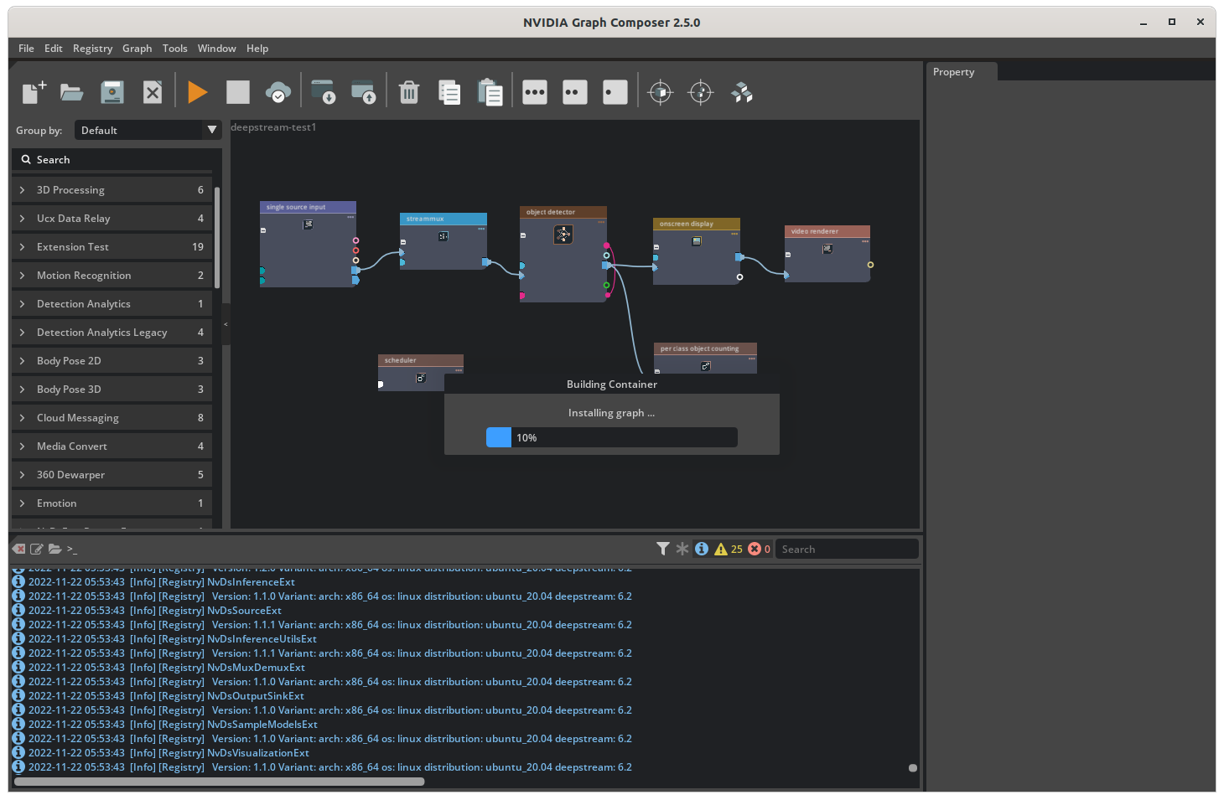
Task: Select three-dot node detail level
Action: tap(535, 92)
